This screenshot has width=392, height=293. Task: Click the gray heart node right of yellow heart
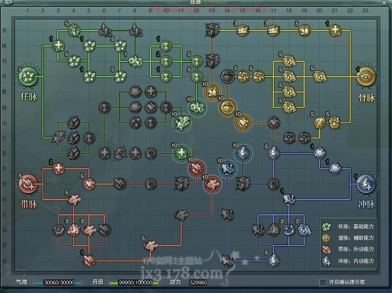pyautogui.click(x=274, y=122)
